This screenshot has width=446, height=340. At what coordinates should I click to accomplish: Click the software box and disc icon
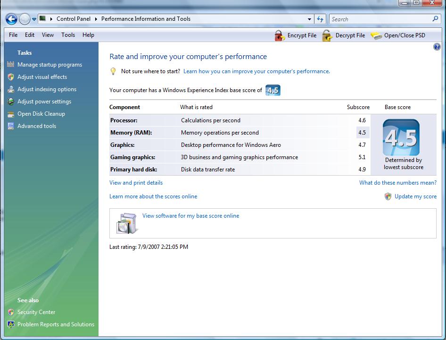(127, 223)
